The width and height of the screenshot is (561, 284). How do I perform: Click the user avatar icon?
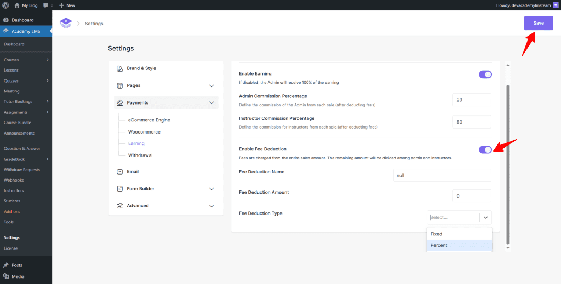coord(555,5)
